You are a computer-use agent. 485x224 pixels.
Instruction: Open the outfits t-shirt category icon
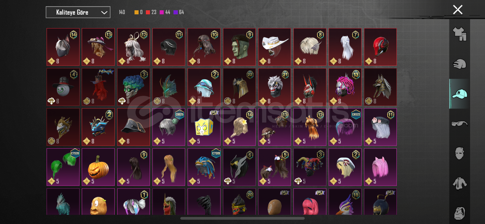click(459, 34)
